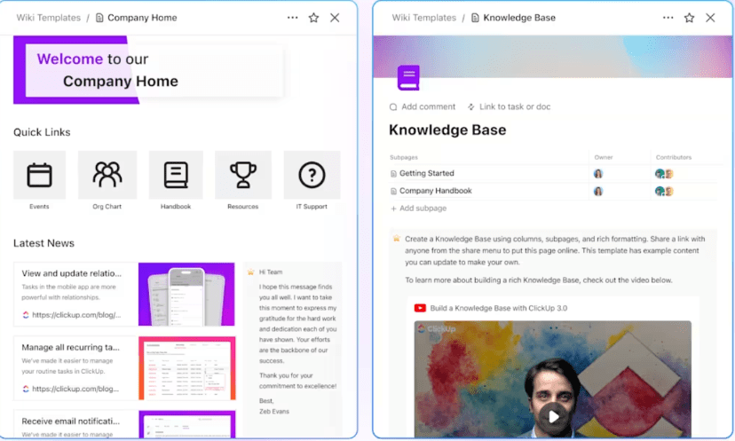Click pink table thumbnail in second news card
The width and height of the screenshot is (735, 441).
tap(187, 368)
